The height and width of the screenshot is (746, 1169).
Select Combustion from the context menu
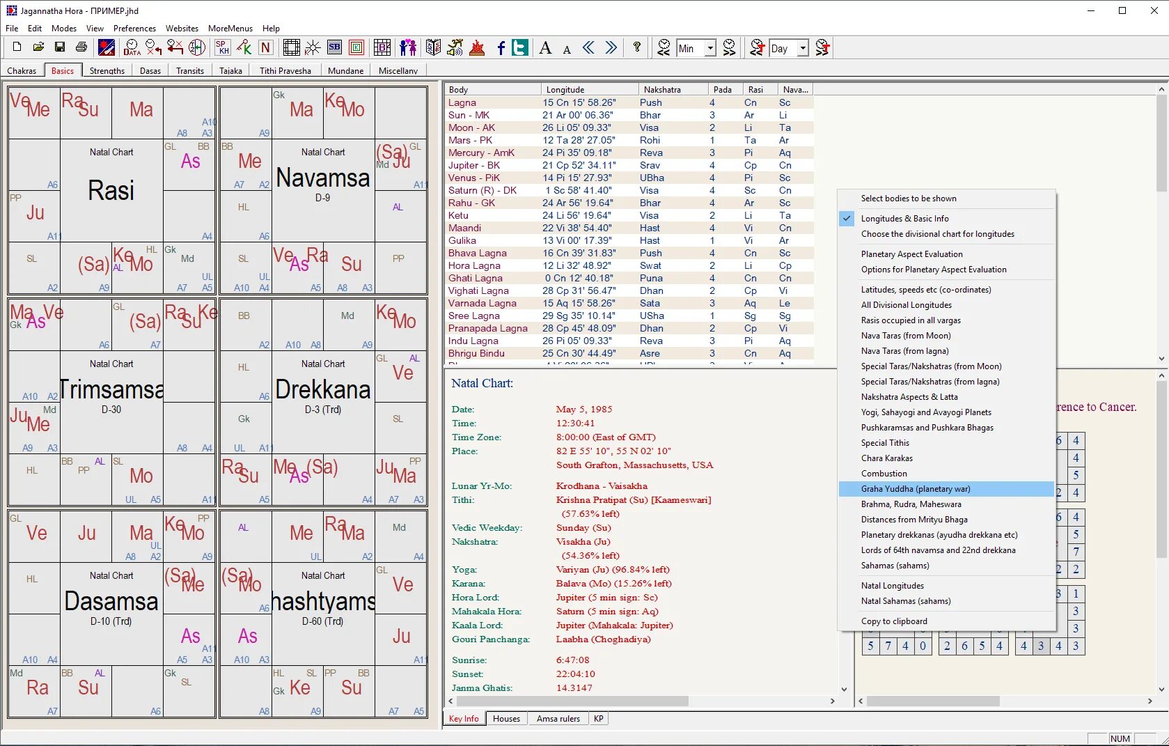(946, 473)
